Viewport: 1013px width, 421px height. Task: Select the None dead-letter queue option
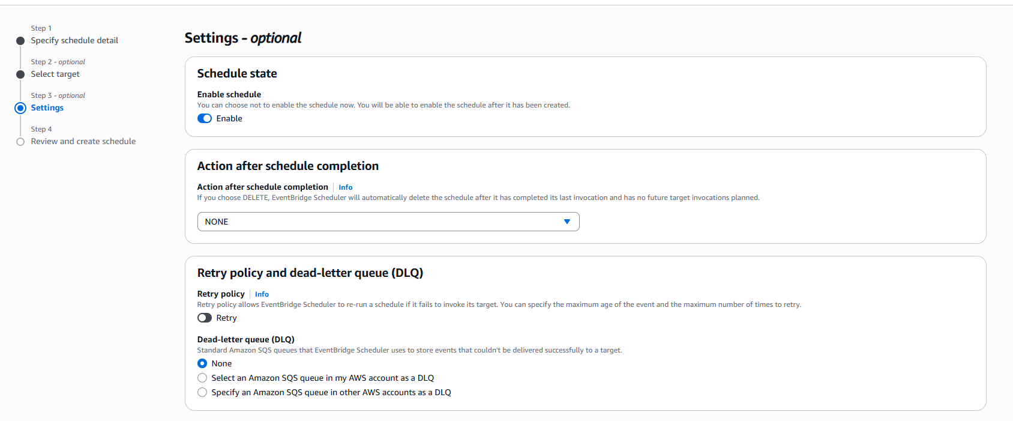202,363
